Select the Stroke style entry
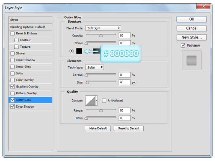215x161 pixels. (x=20, y=53)
